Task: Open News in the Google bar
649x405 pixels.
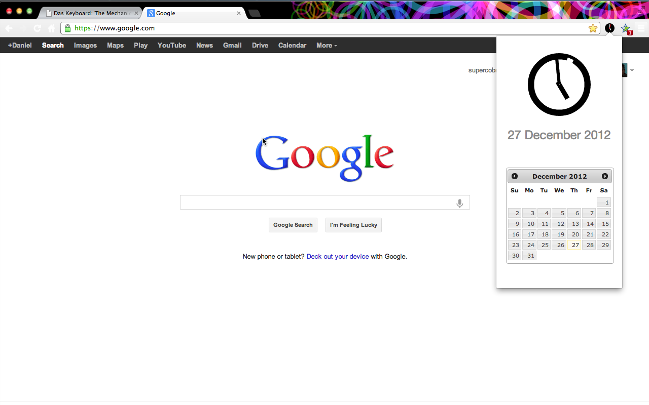Action: (x=204, y=45)
